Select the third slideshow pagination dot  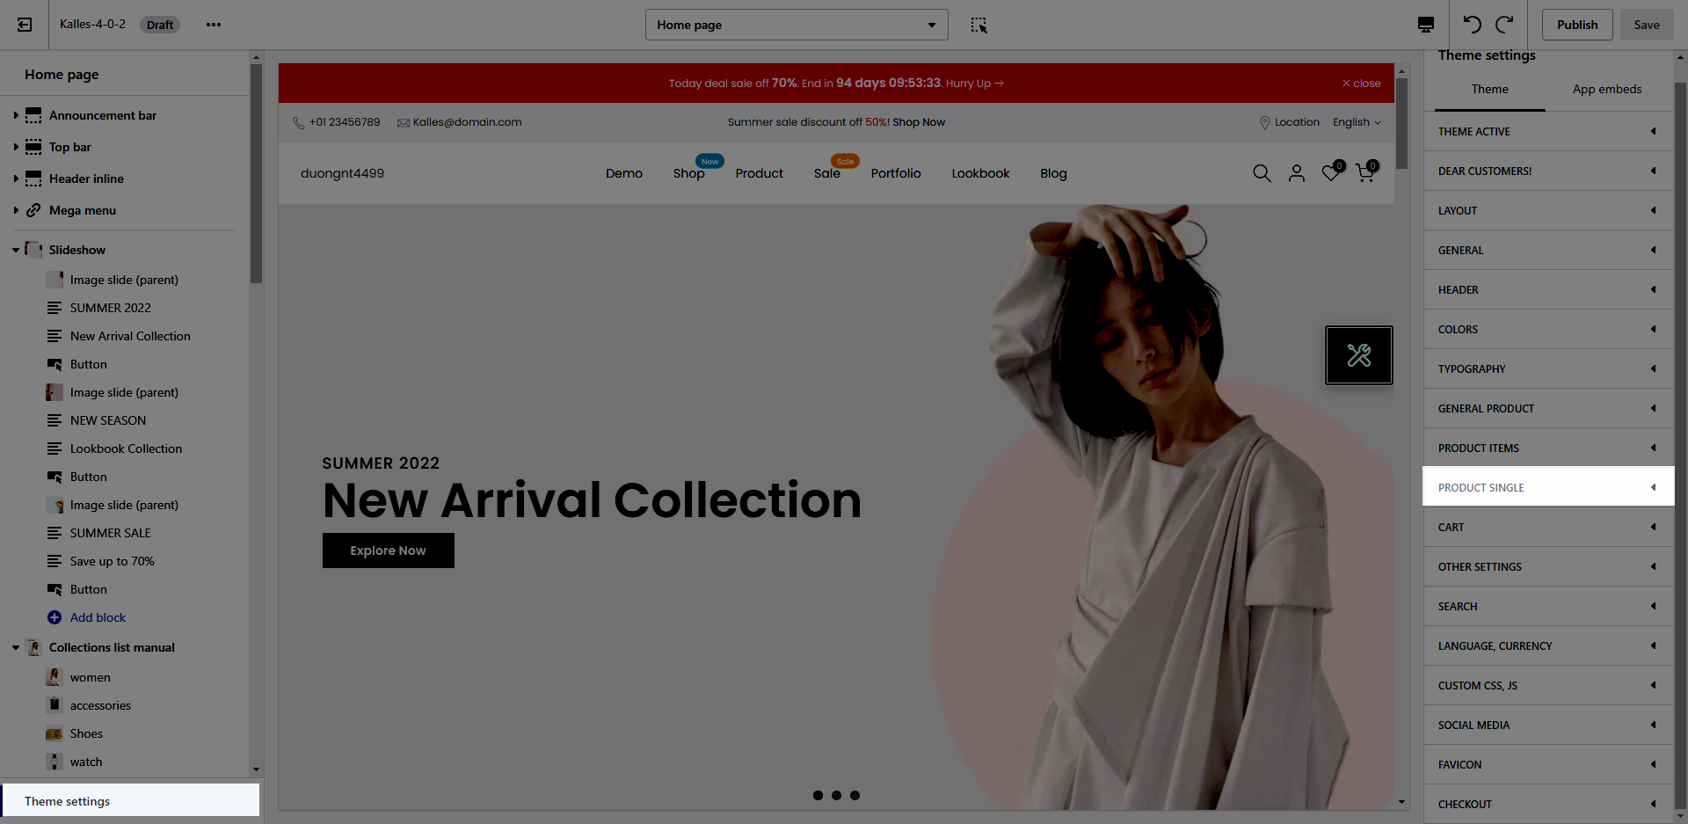855,795
